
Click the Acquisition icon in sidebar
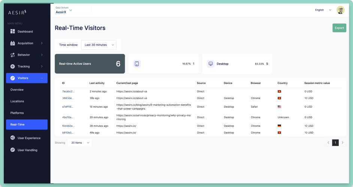pos(13,43)
